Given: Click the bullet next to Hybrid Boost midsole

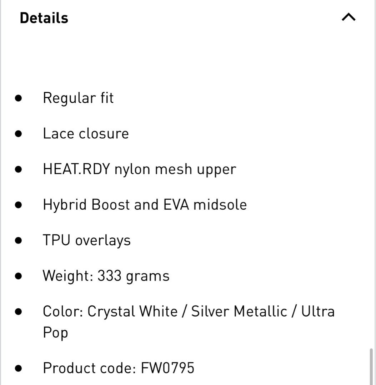Looking at the screenshot, I should [18, 205].
